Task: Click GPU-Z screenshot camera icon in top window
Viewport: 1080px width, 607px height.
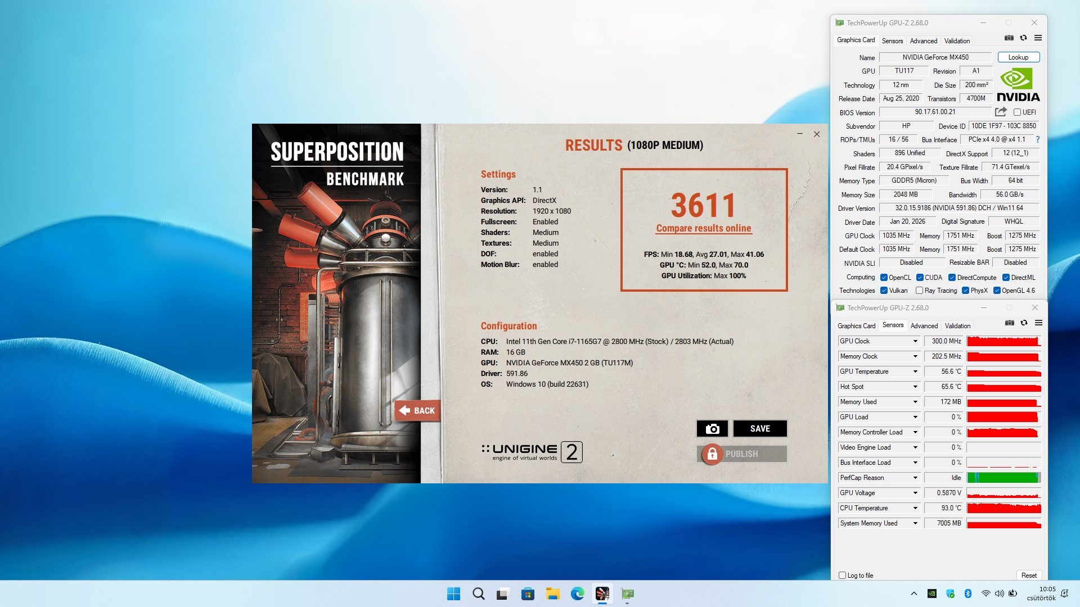Action: (x=1009, y=38)
